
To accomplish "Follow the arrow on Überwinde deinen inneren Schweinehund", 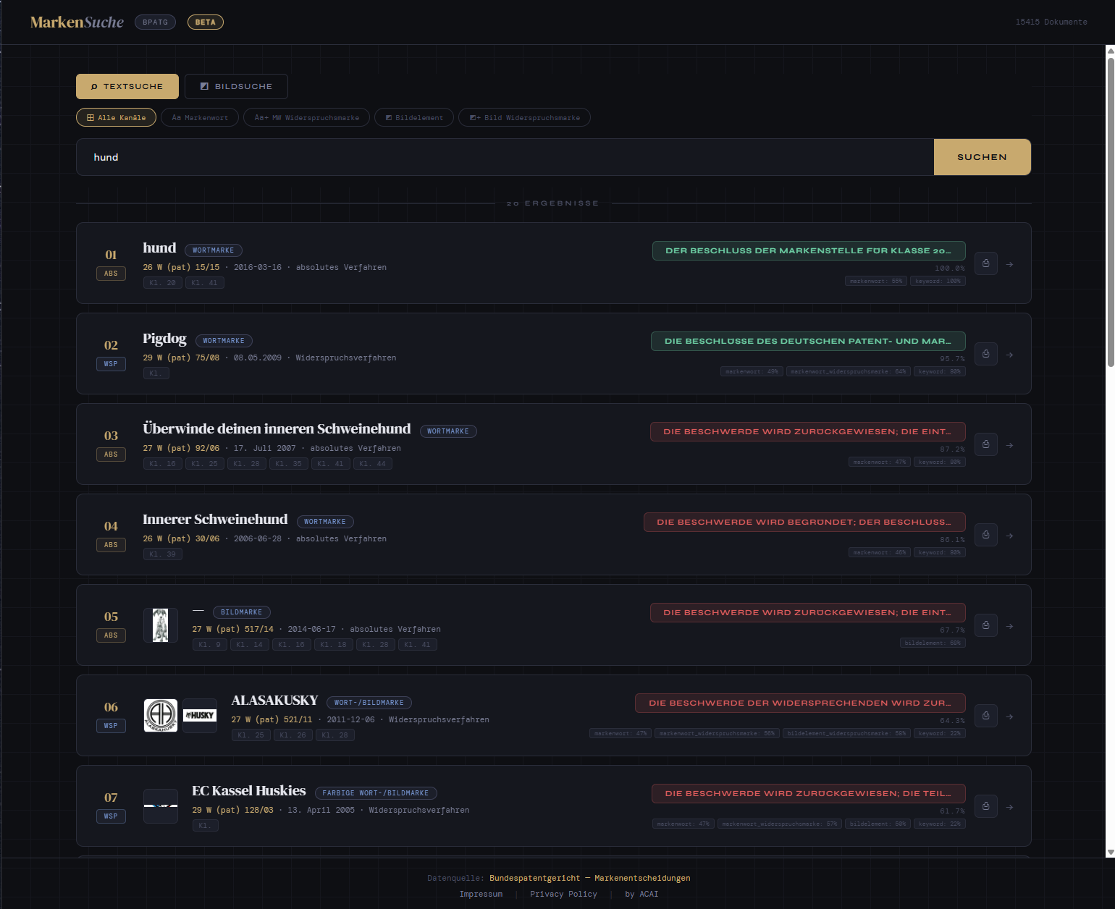I will tap(1009, 445).
